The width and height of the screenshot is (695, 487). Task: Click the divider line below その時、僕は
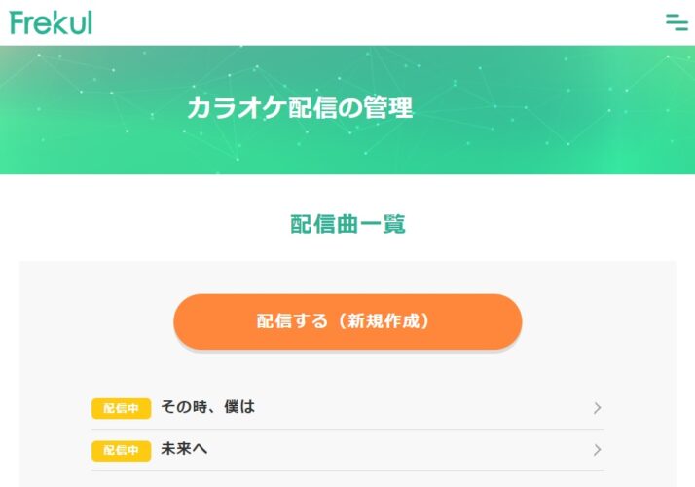[347, 429]
